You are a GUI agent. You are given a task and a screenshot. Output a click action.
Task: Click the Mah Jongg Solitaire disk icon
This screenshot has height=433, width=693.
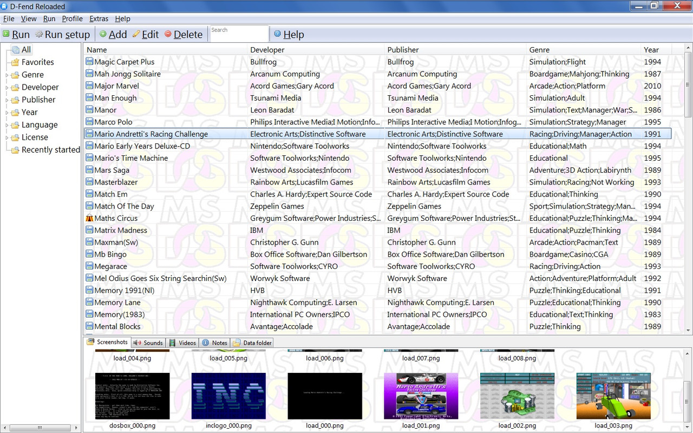pyautogui.click(x=89, y=74)
